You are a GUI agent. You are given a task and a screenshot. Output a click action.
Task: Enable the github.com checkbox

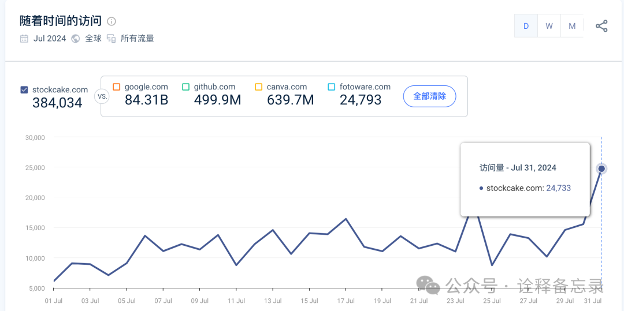(x=186, y=87)
